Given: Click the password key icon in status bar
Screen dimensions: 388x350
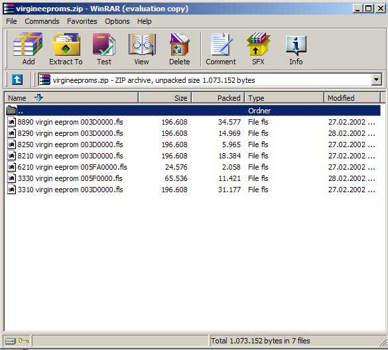Looking at the screenshot, I should coord(23,341).
